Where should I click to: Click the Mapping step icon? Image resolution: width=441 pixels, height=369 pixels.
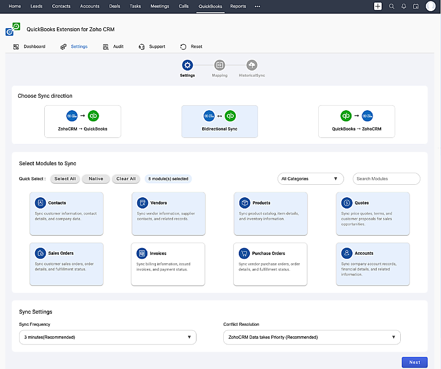click(x=220, y=65)
